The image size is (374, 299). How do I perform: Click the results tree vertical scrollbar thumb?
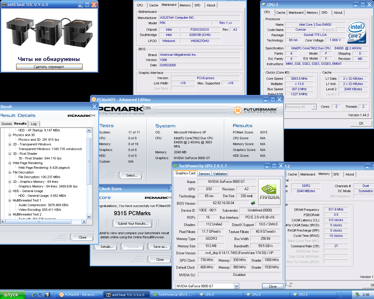(x=89, y=161)
